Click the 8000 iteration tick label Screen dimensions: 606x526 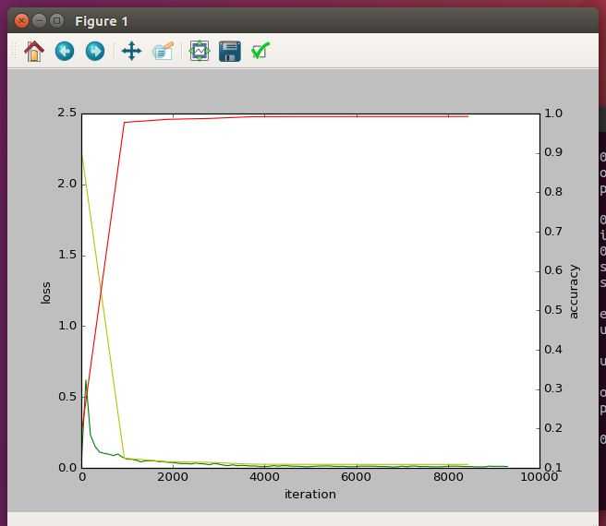click(448, 477)
